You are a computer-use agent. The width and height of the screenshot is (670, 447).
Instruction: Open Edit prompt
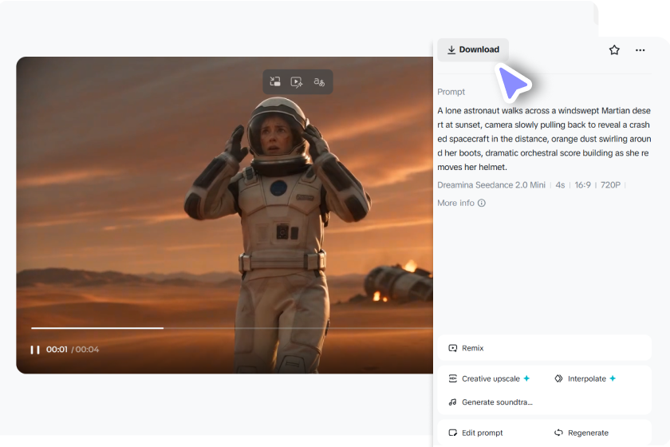(x=475, y=433)
